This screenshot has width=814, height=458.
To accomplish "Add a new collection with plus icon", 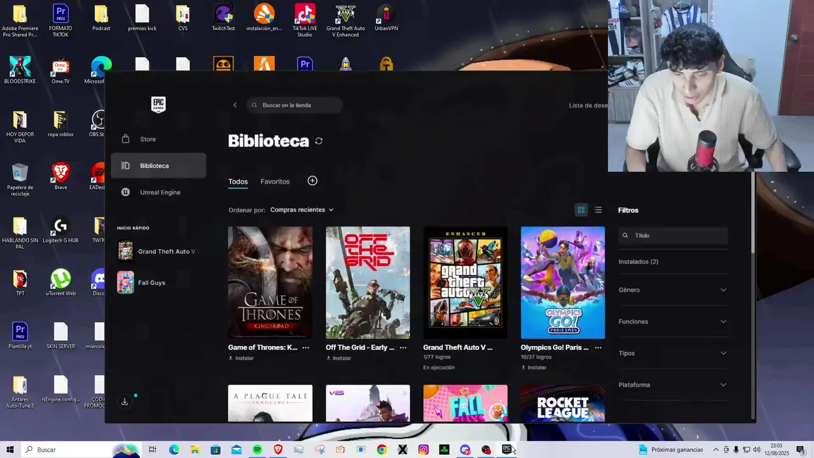I will tap(312, 181).
